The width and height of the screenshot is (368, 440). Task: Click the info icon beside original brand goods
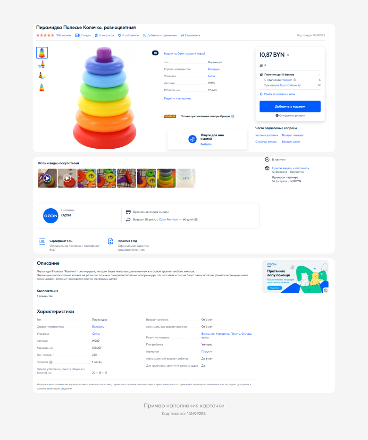[x=233, y=116]
